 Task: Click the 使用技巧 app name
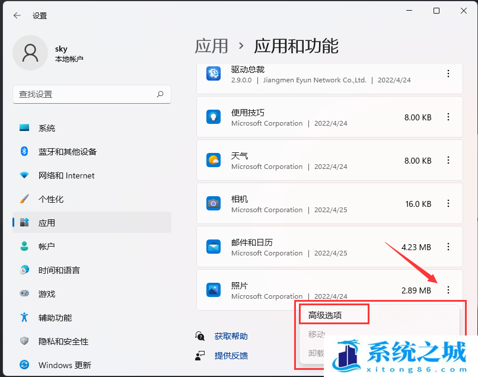(x=247, y=113)
